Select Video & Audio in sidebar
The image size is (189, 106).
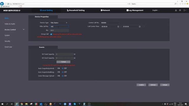(10, 24)
